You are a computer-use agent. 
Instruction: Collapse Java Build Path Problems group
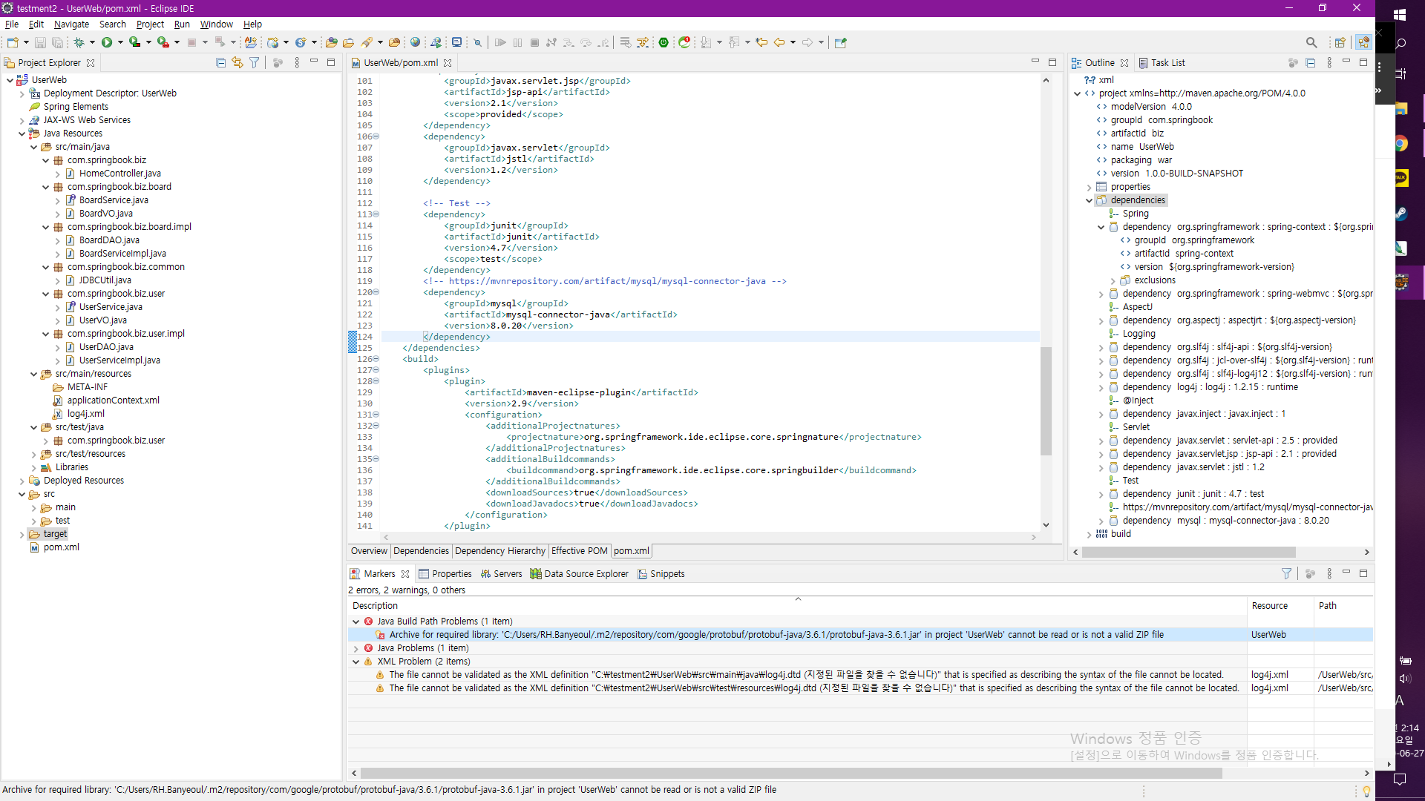point(356,622)
